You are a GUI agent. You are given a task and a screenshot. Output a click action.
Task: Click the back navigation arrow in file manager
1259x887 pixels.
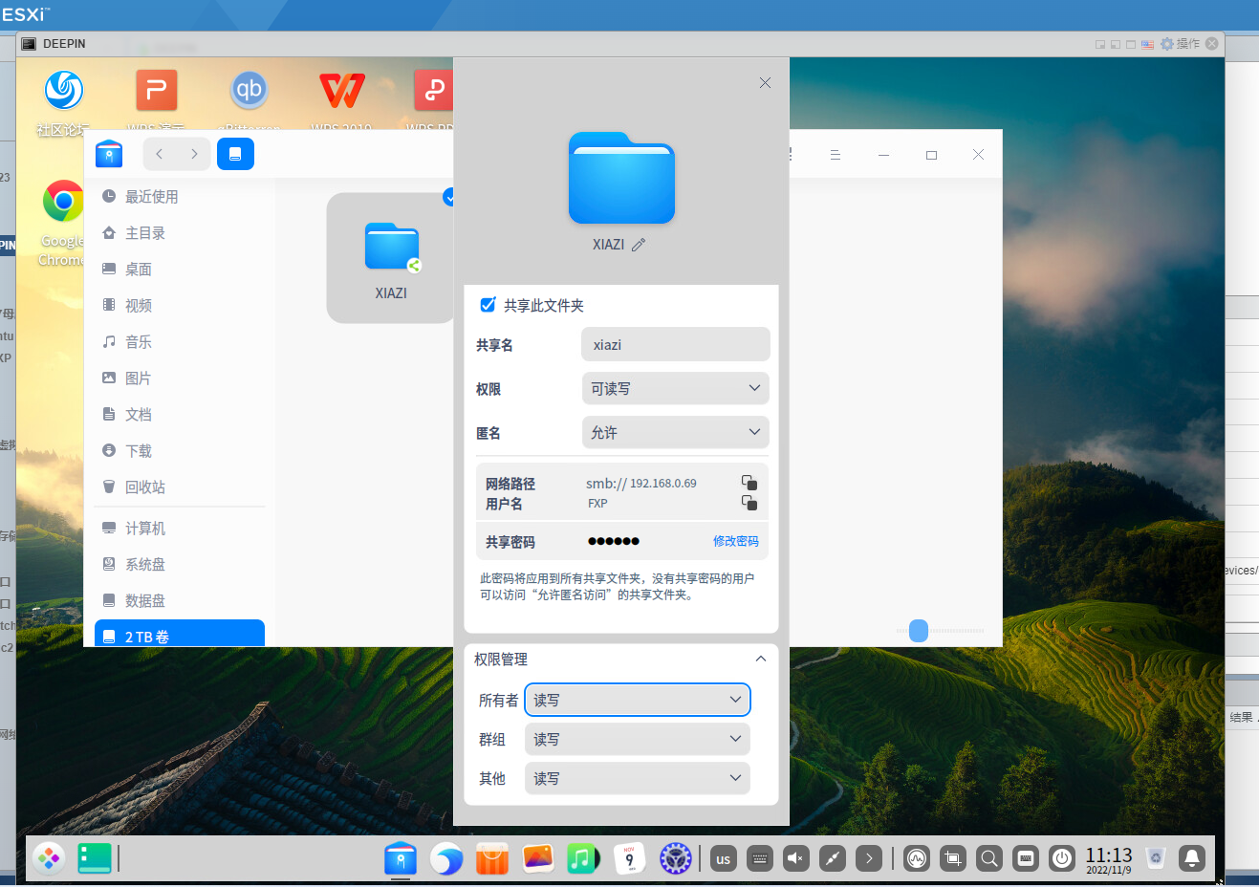[159, 153]
